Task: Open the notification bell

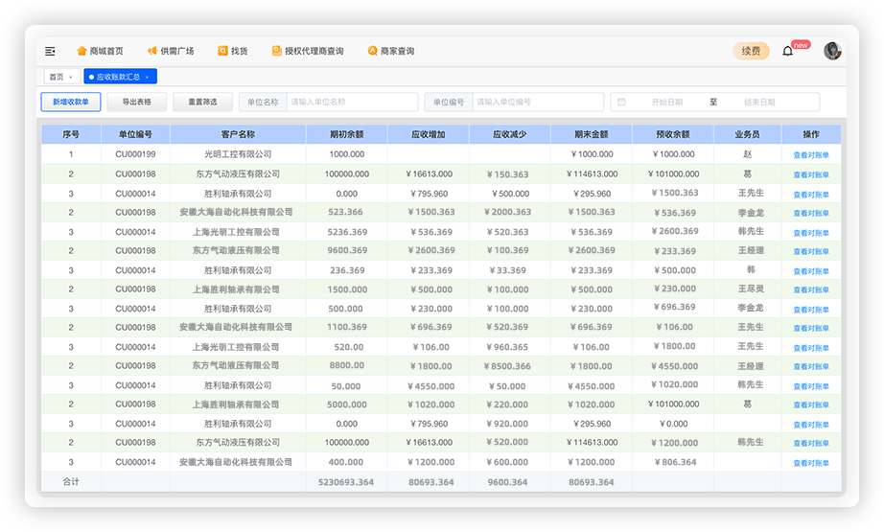Action: click(x=787, y=52)
